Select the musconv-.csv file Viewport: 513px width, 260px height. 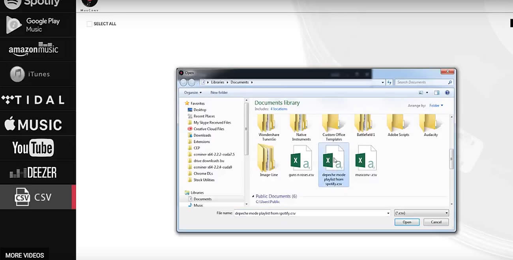coord(366,160)
